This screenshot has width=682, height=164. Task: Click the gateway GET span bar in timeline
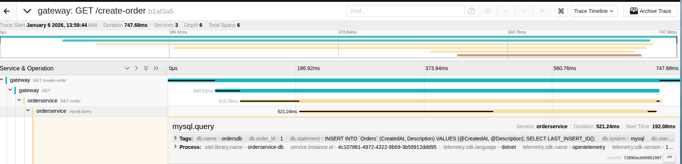pos(437,91)
